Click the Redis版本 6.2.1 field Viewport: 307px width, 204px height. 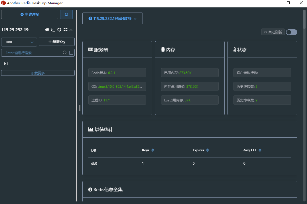[x=117, y=73]
